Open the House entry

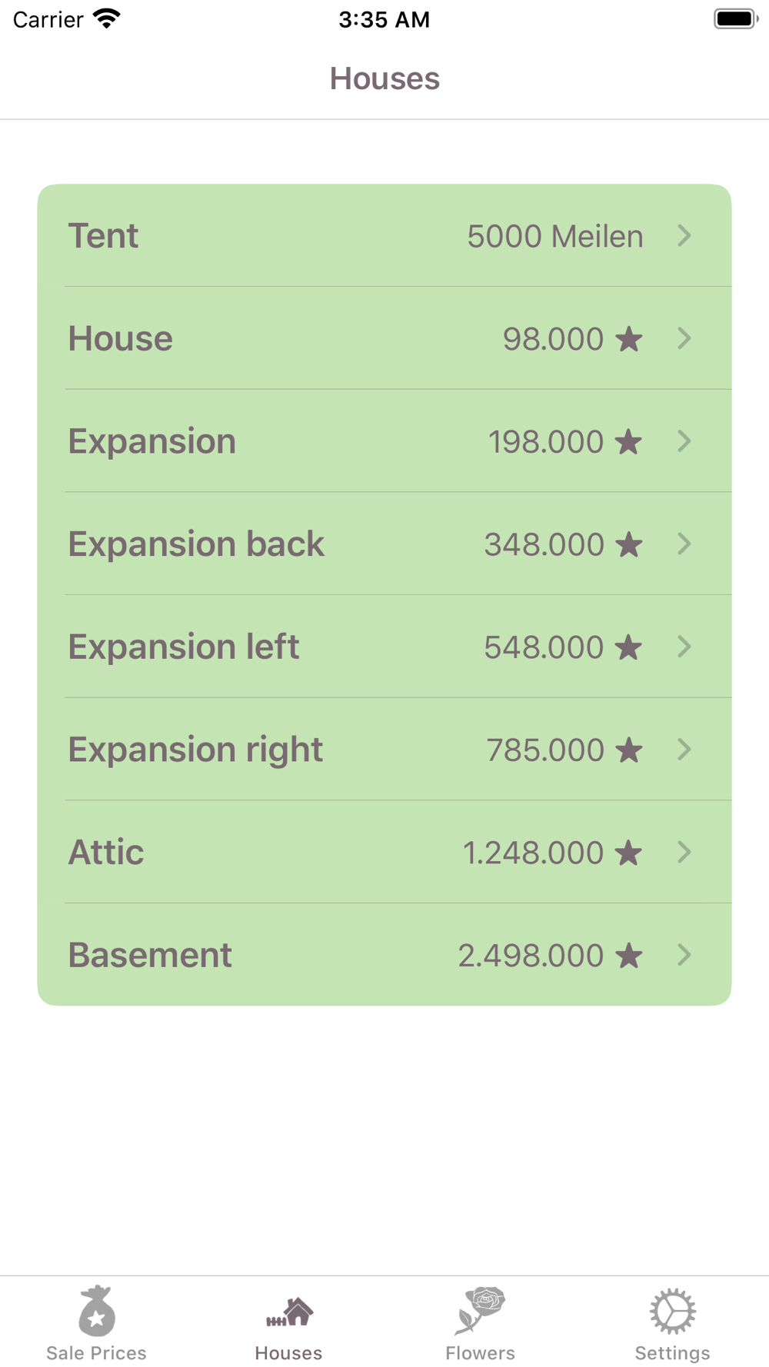[121, 338]
